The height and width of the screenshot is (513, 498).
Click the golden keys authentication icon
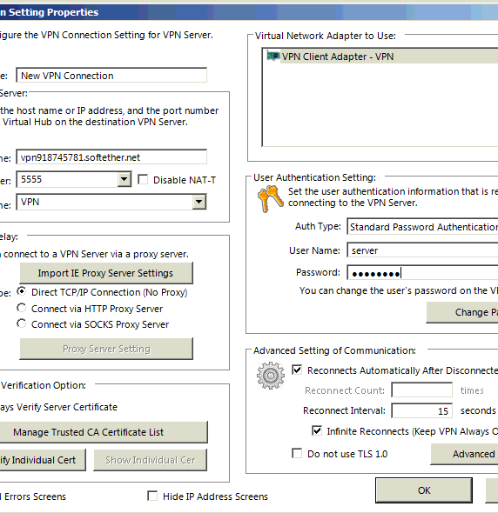[270, 198]
